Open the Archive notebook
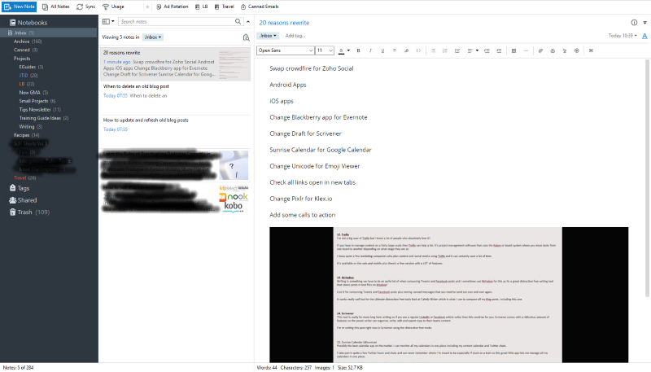The width and height of the screenshot is (651, 372). pyautogui.click(x=28, y=42)
